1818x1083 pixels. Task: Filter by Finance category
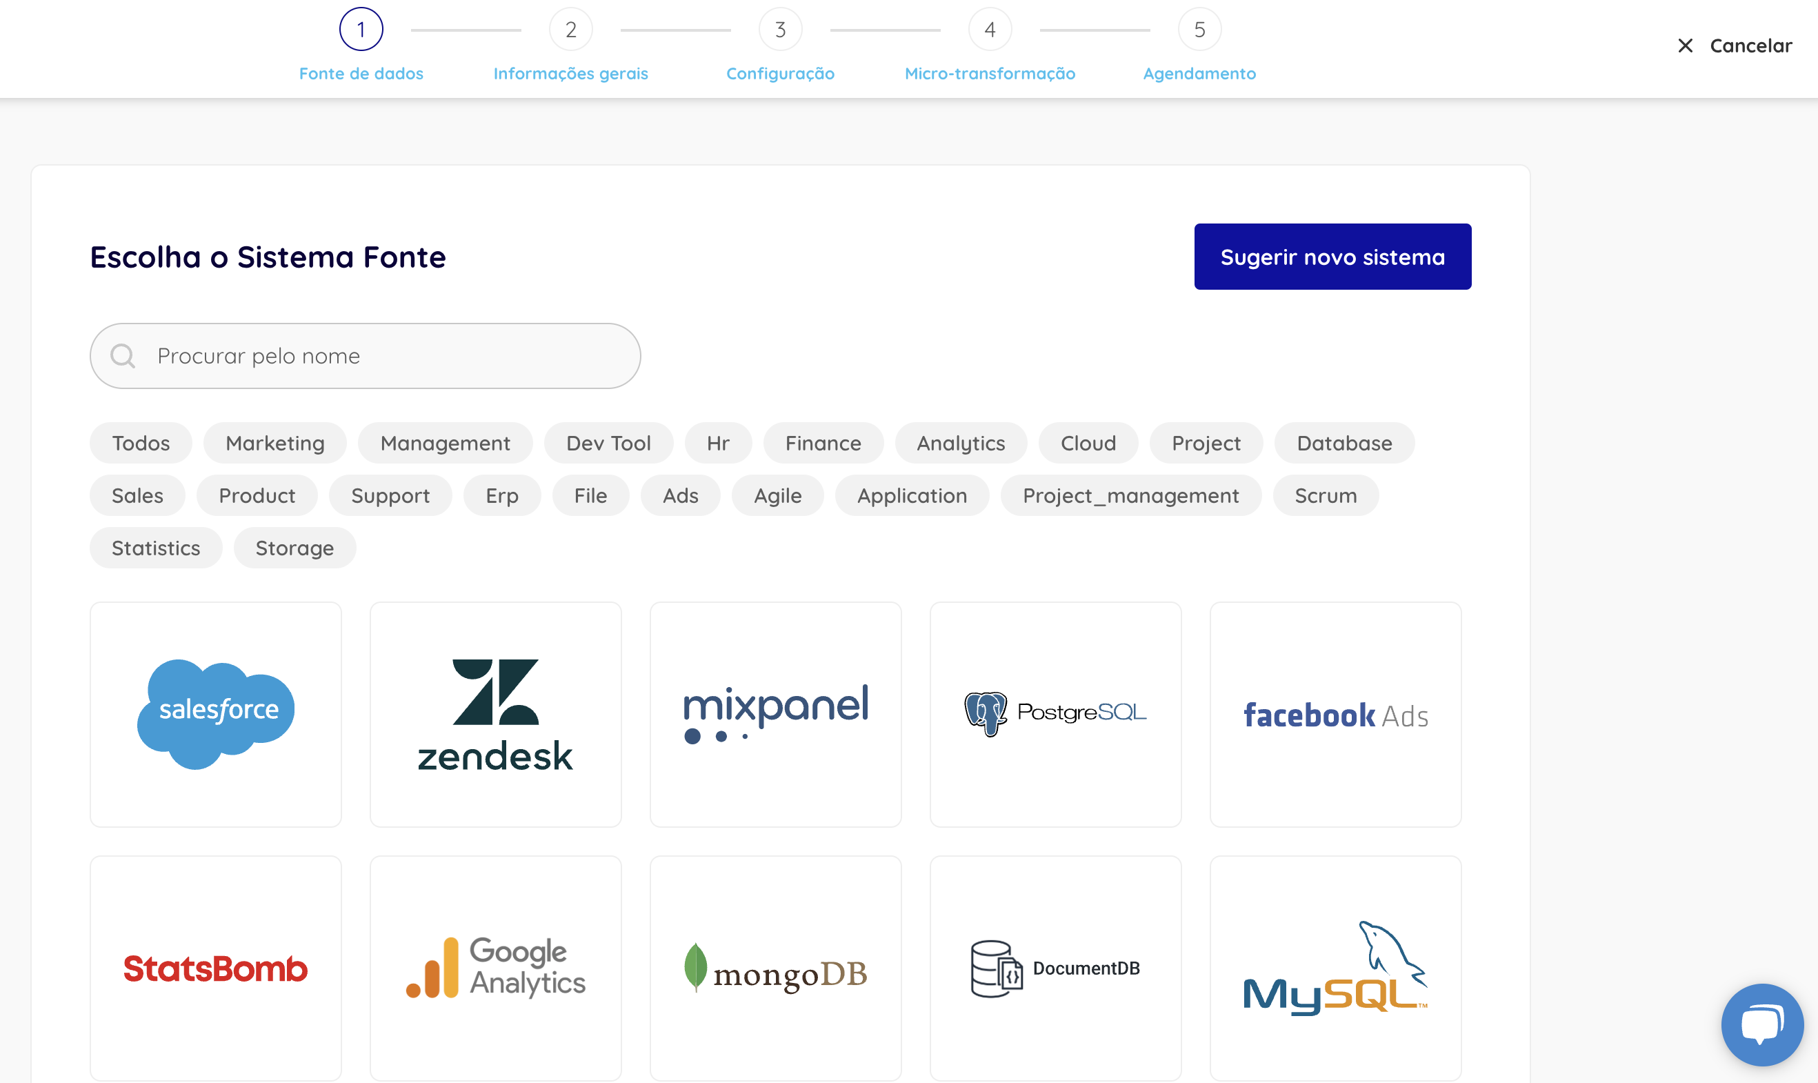823,443
